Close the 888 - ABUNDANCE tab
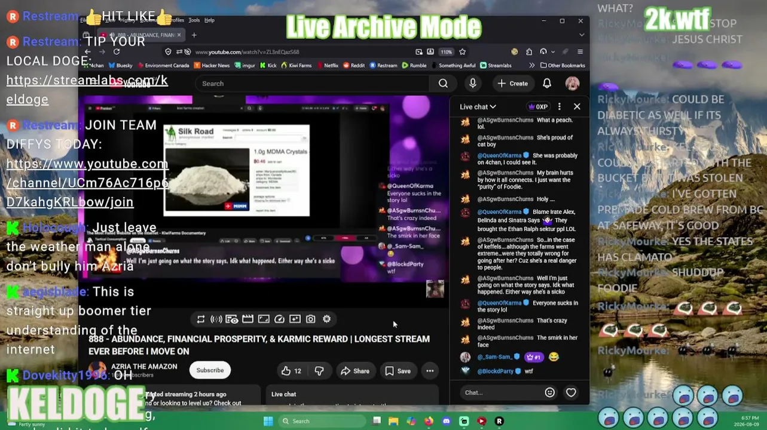The width and height of the screenshot is (767, 430). (178, 35)
